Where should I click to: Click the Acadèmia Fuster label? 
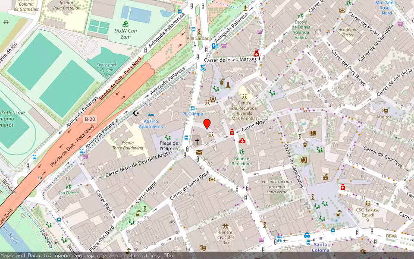pos(348,32)
